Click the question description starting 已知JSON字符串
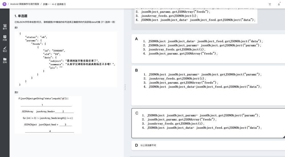 65,22
